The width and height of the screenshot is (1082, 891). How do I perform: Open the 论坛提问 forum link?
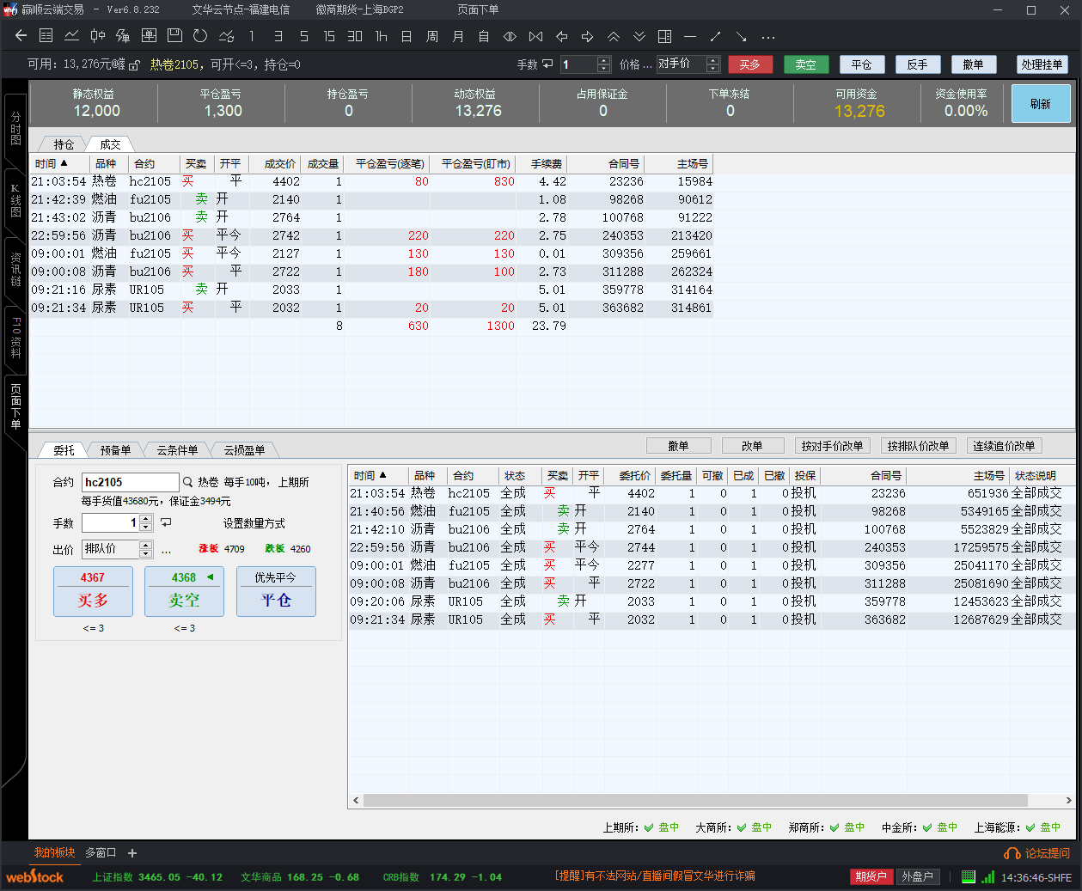click(x=1037, y=853)
